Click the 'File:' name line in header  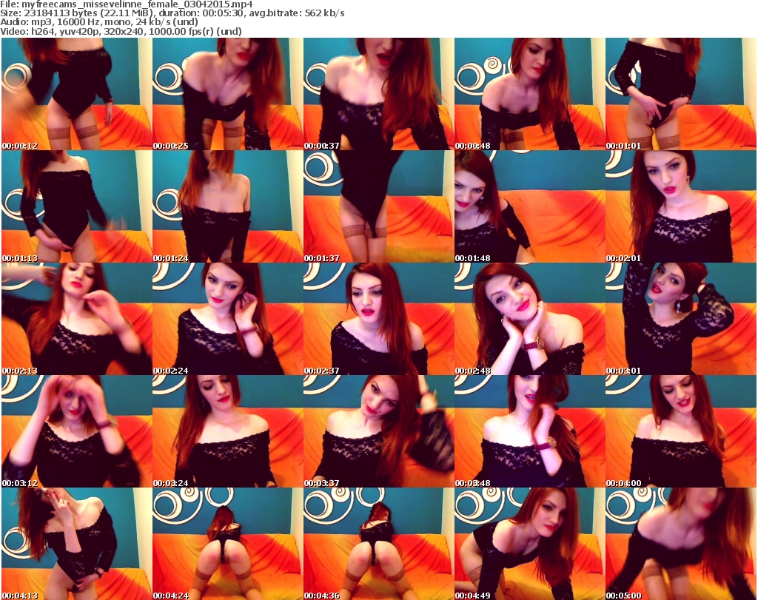point(126,4)
